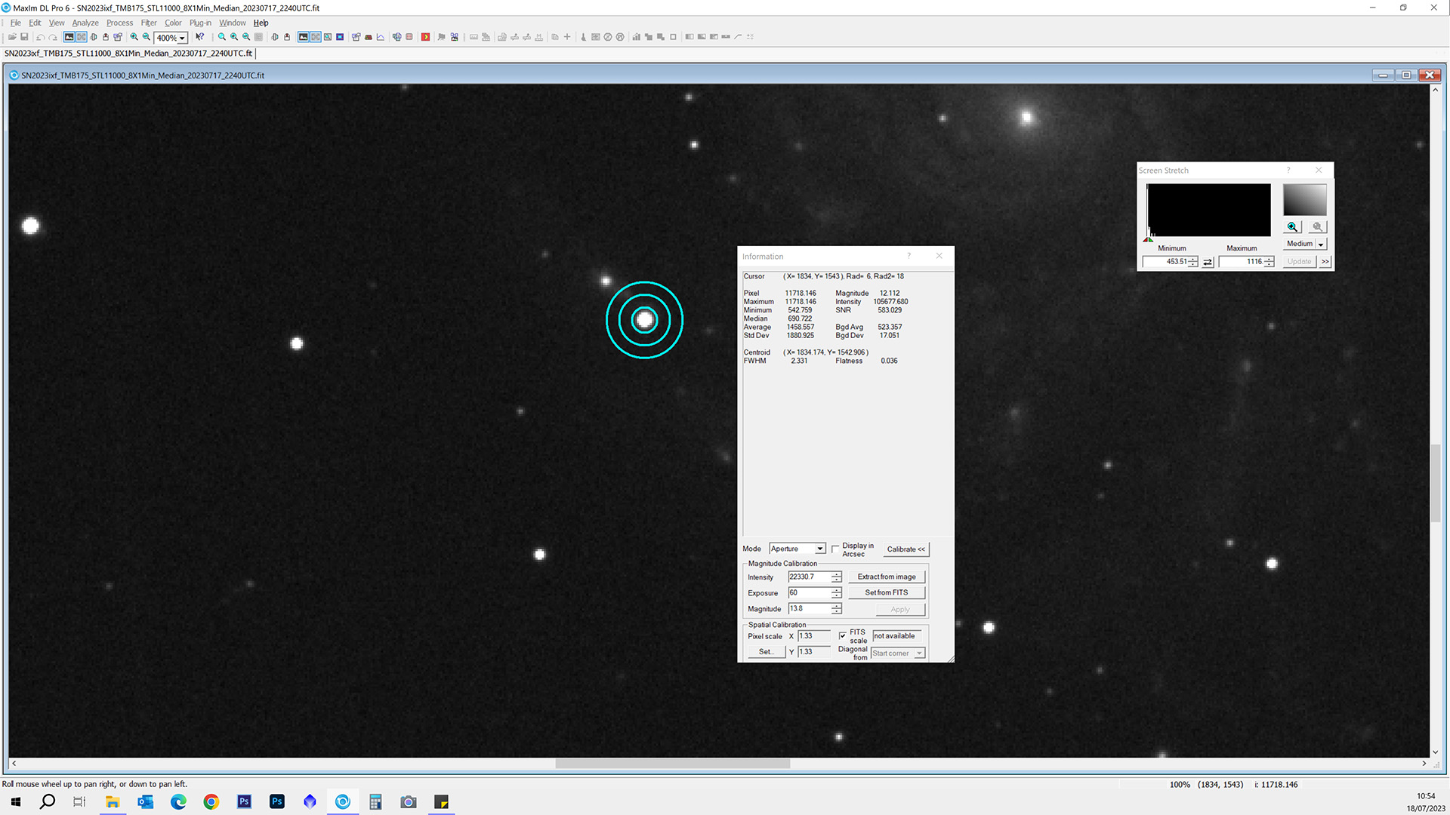Open the Windows taskbar calculator
1450x815 pixels.
[x=375, y=801]
